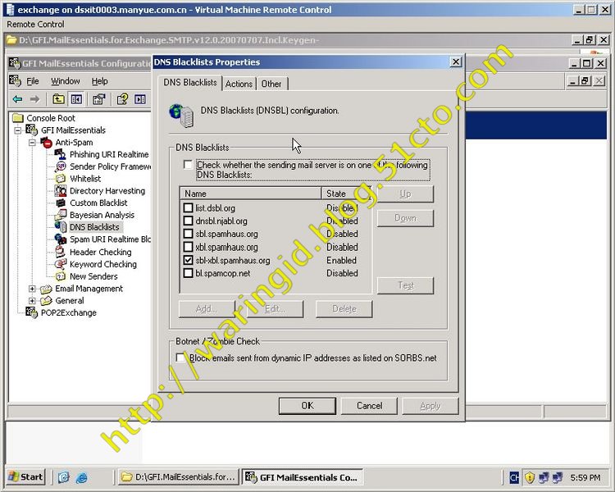Enable the 'Check whether the sending mail server' checkbox

189,166
